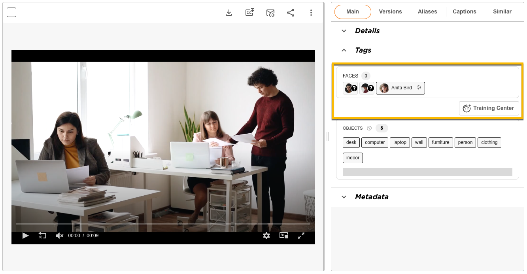Unmute the video volume
The image size is (527, 274).
59,236
